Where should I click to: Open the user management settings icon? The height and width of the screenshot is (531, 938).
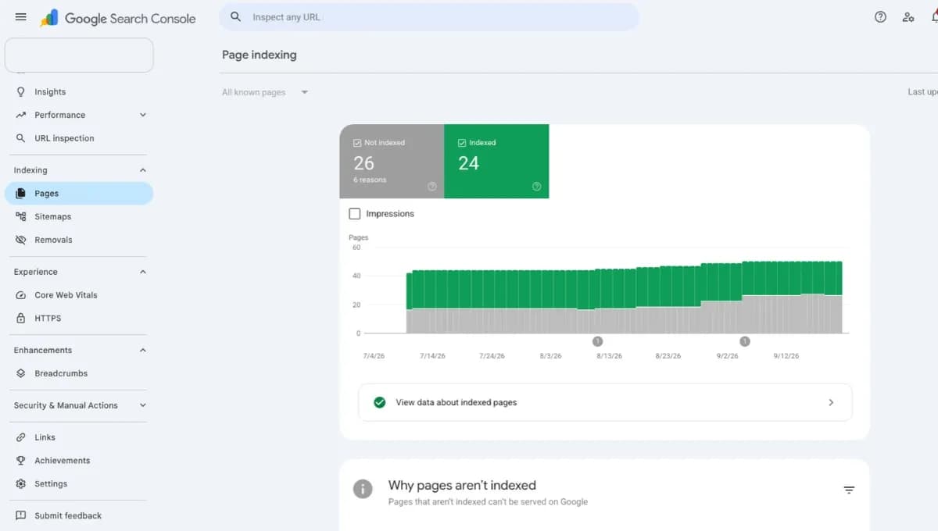(908, 17)
